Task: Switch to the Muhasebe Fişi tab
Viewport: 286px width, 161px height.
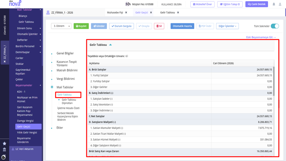Action: (x=115, y=13)
